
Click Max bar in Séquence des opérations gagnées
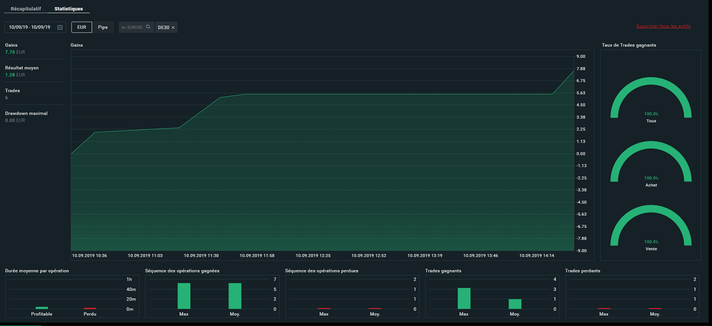(184, 296)
